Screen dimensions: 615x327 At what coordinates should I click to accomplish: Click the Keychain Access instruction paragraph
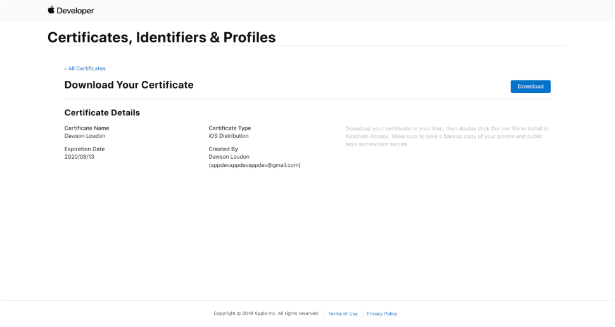click(447, 136)
